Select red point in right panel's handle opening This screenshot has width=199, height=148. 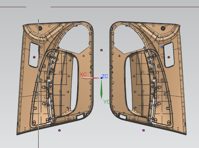click(169, 57)
